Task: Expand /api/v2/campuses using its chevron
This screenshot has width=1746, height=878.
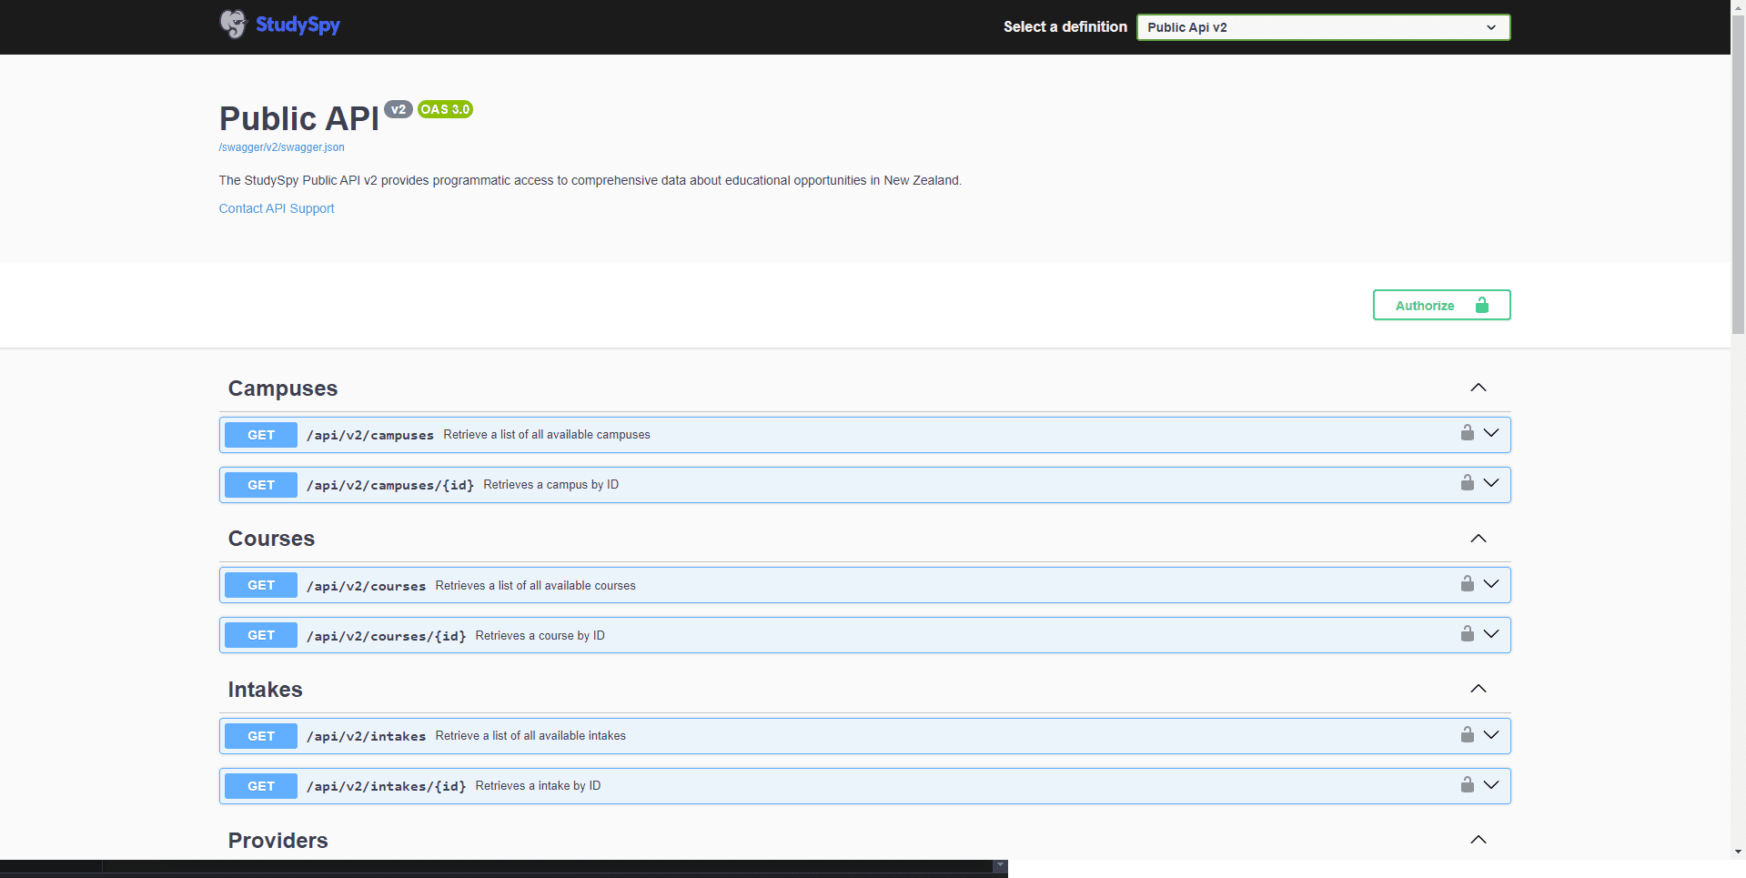Action: click(x=1491, y=434)
